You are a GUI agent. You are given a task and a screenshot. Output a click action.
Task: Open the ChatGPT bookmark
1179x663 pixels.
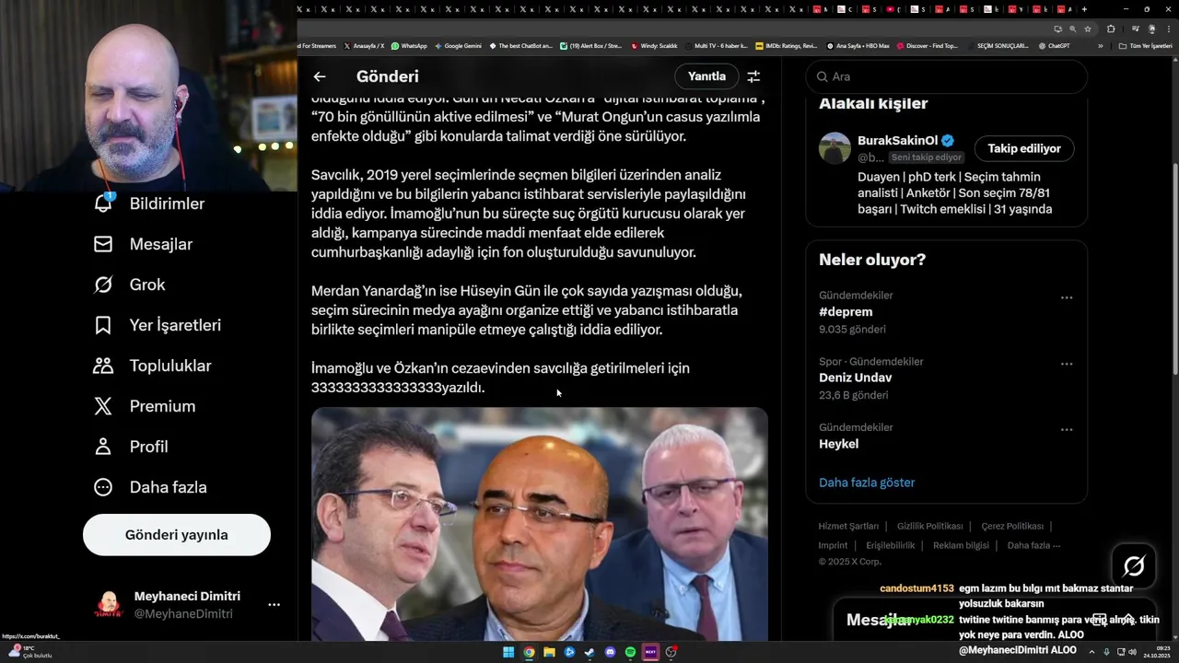pyautogui.click(x=1054, y=45)
